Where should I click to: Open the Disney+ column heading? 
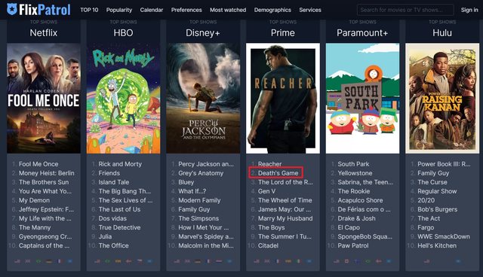pos(203,32)
